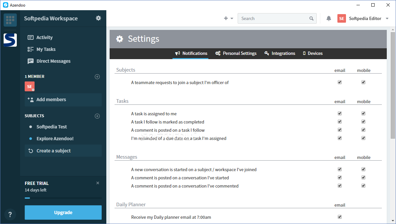The height and width of the screenshot is (224, 396).
Task: Click the Softpedia Workspace title
Action: point(51,18)
